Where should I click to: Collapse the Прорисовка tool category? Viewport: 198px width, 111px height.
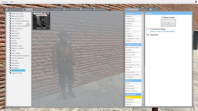[x=133, y=94]
